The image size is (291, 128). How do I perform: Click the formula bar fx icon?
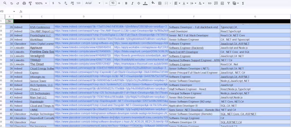(21, 12)
